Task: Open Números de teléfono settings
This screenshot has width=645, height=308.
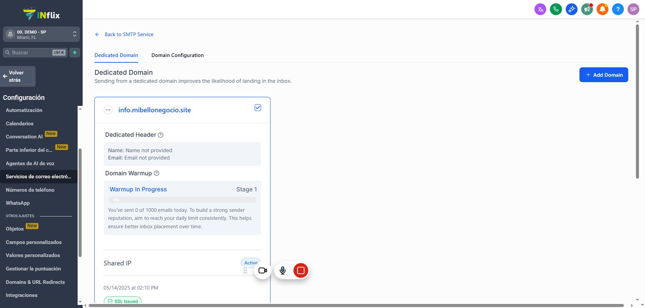Action: point(30,190)
